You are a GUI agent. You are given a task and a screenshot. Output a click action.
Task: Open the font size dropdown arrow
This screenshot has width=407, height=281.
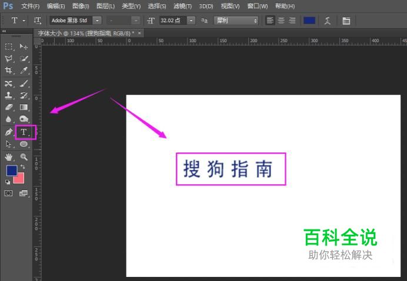tap(191, 21)
